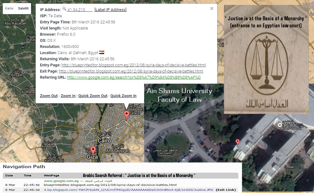Click the Quick Zoom Out link
Viewport: 314px width, 193px height.
click(x=93, y=96)
